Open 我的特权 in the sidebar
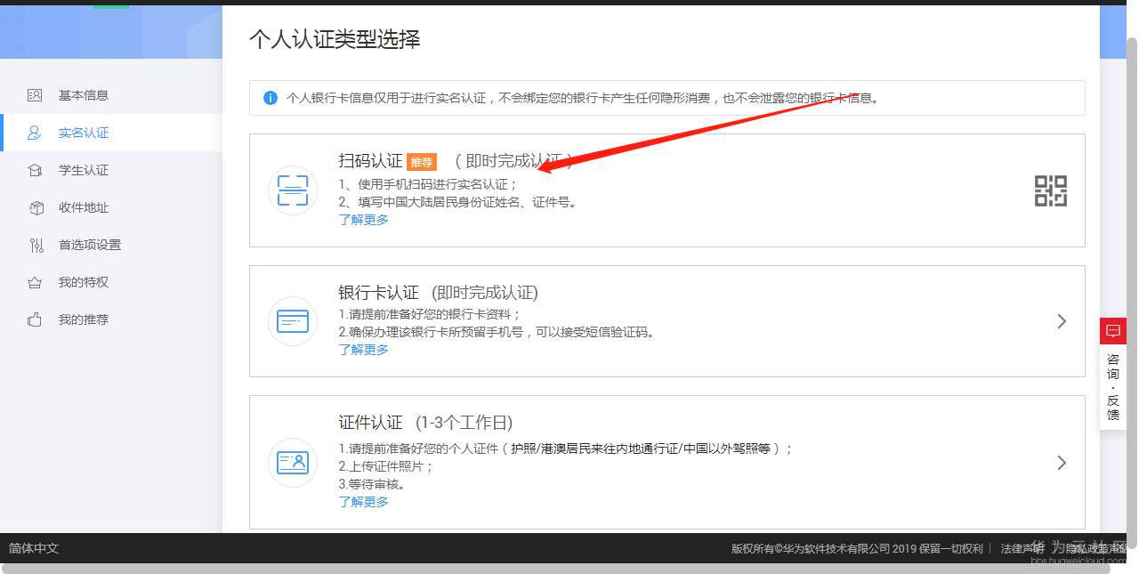Screen dimensions: 1139x574 coord(84,282)
